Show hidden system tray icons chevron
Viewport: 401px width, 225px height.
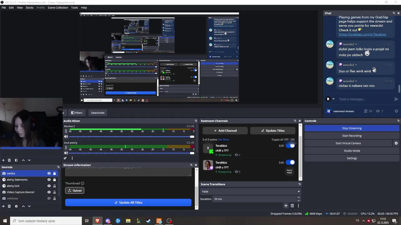(363, 221)
